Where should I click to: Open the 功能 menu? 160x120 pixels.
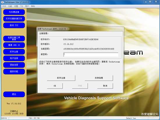pos(10,6)
